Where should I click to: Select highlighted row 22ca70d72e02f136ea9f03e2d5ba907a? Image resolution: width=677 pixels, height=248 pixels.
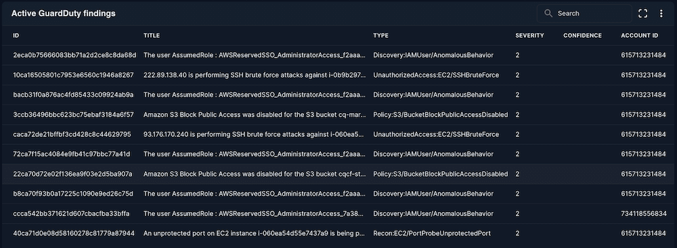tap(338, 173)
